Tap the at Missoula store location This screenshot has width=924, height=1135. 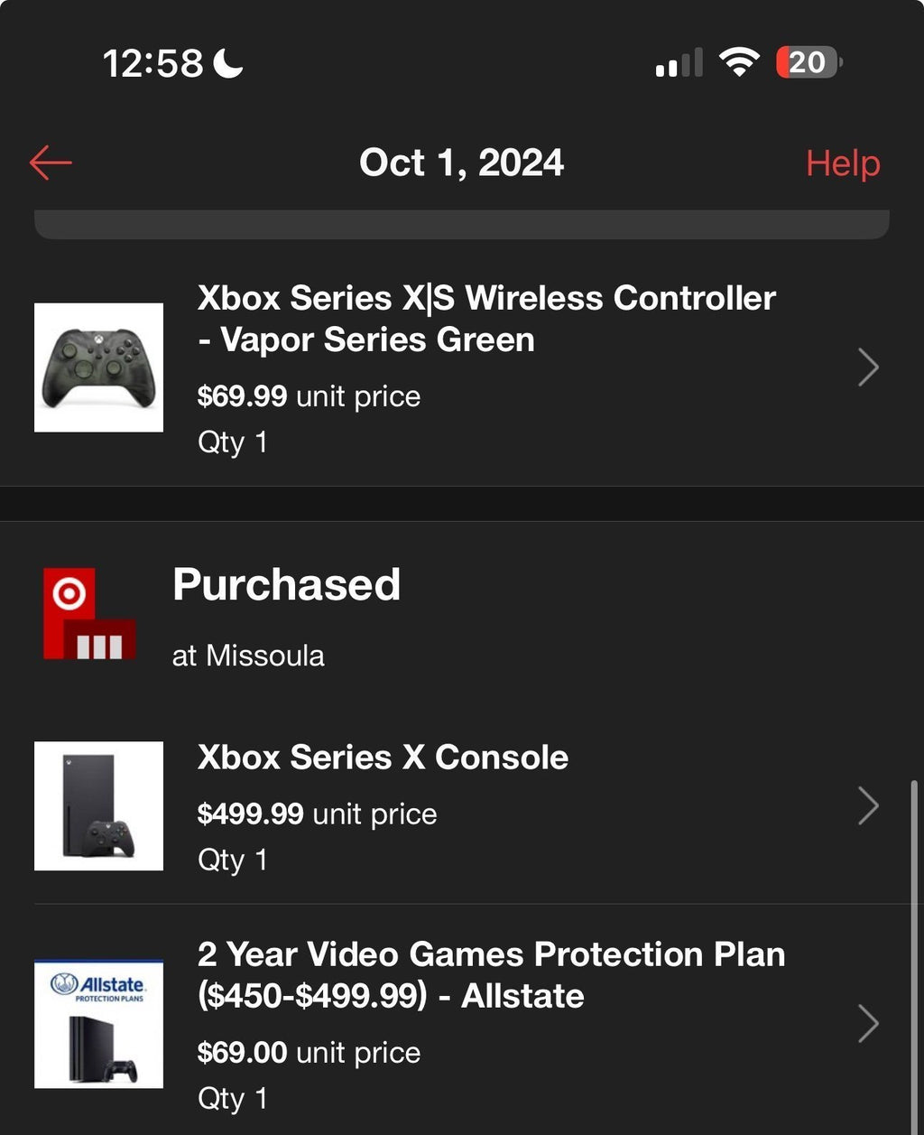coord(248,656)
